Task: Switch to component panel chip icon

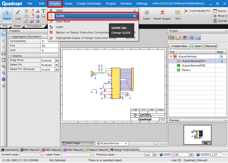Action: (x=178, y=38)
